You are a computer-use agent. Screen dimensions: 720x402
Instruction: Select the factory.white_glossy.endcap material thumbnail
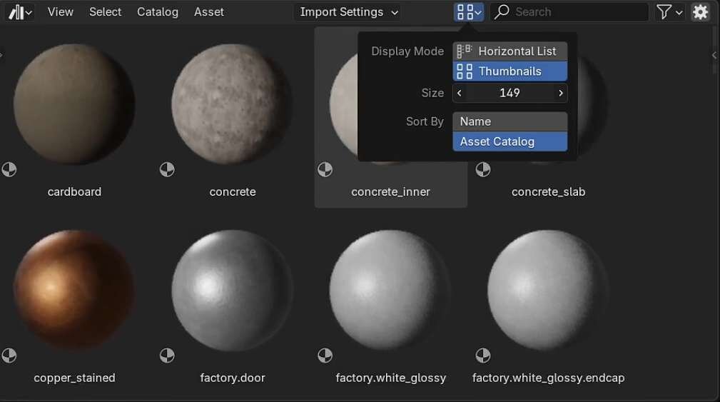pyautogui.click(x=548, y=291)
